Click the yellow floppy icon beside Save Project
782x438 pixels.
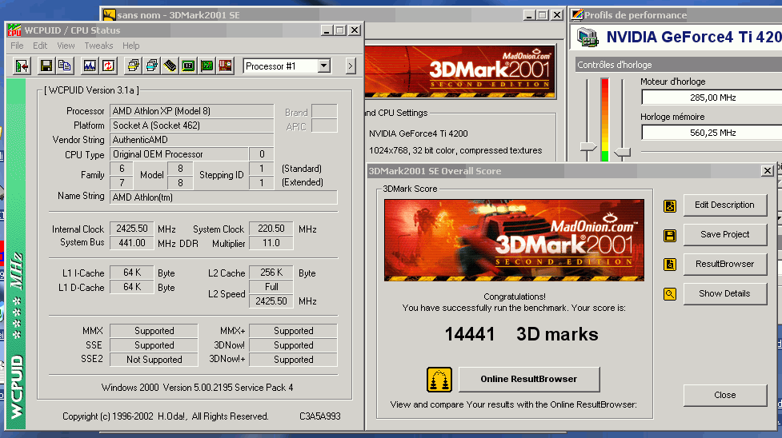(x=670, y=235)
